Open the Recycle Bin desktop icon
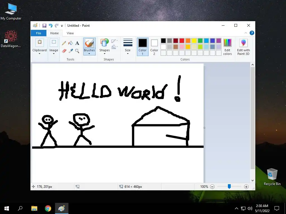Viewport: 286px width, 214px height. [272, 177]
